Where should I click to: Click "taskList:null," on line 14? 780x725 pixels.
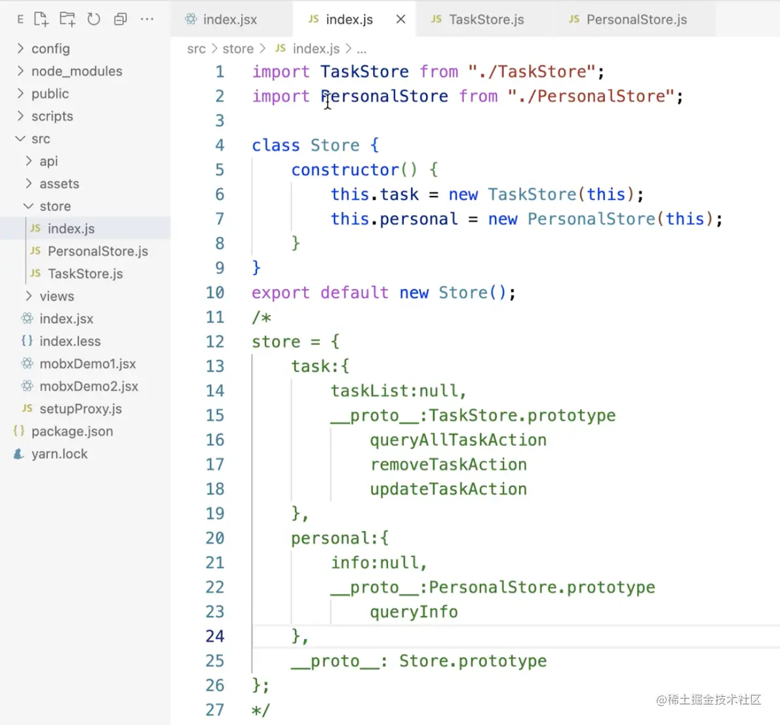(399, 391)
